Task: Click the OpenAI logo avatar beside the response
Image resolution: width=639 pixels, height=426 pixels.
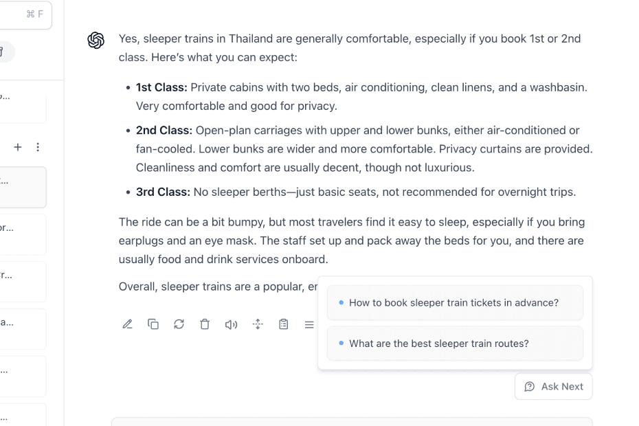Action: click(x=96, y=41)
